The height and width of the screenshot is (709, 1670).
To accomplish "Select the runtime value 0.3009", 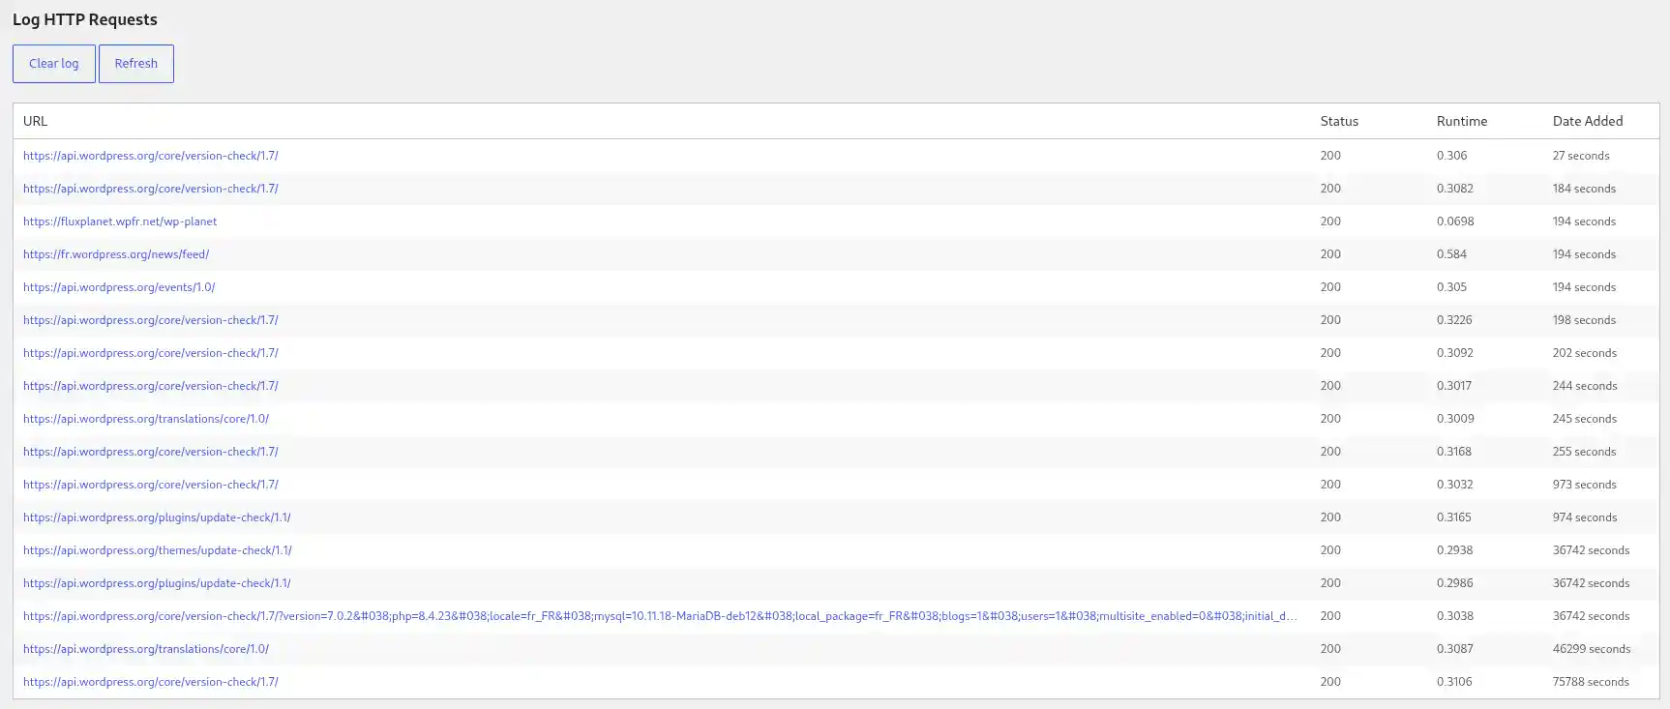I will click(x=1455, y=419).
